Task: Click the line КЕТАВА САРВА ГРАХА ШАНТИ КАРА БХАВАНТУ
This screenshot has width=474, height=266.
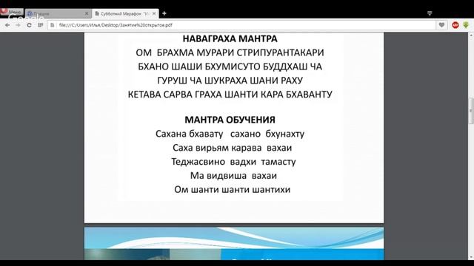Action: (230, 95)
